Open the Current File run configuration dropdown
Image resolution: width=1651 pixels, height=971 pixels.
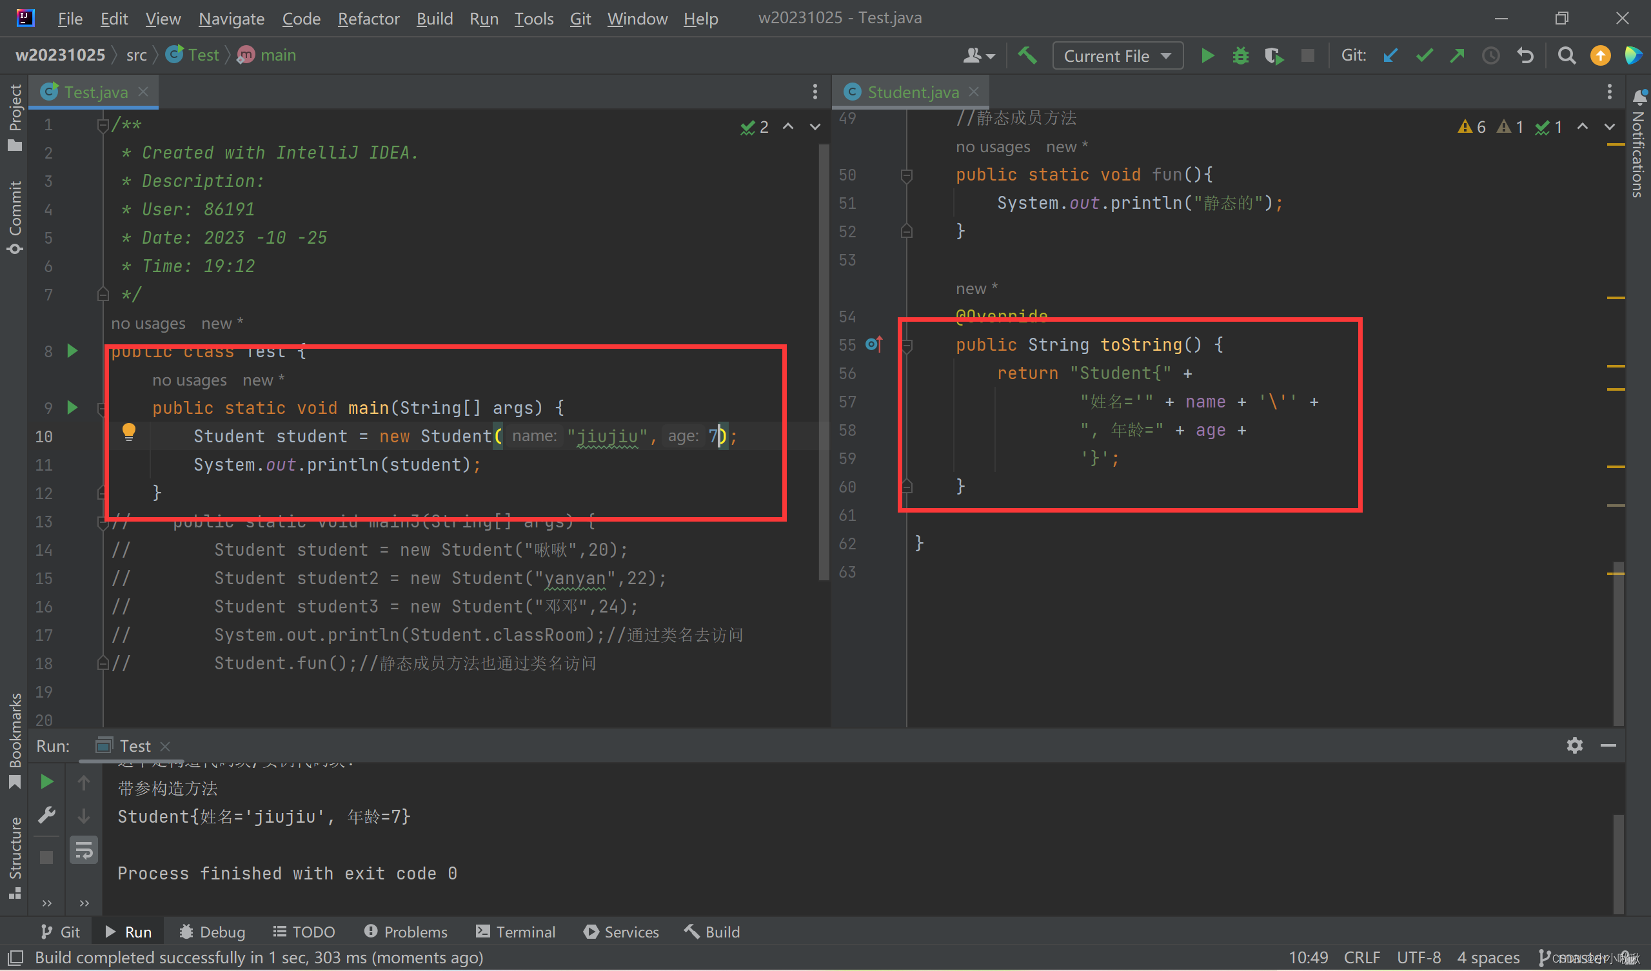pyautogui.click(x=1117, y=55)
